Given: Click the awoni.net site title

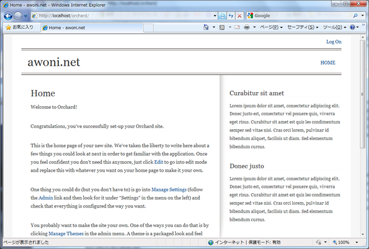Looking at the screenshot, I should click(54, 62).
